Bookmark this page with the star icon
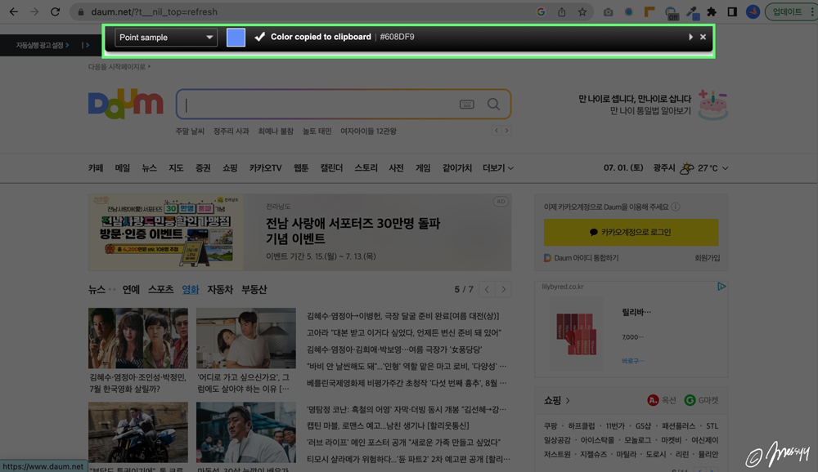The height and width of the screenshot is (472, 818). click(582, 11)
